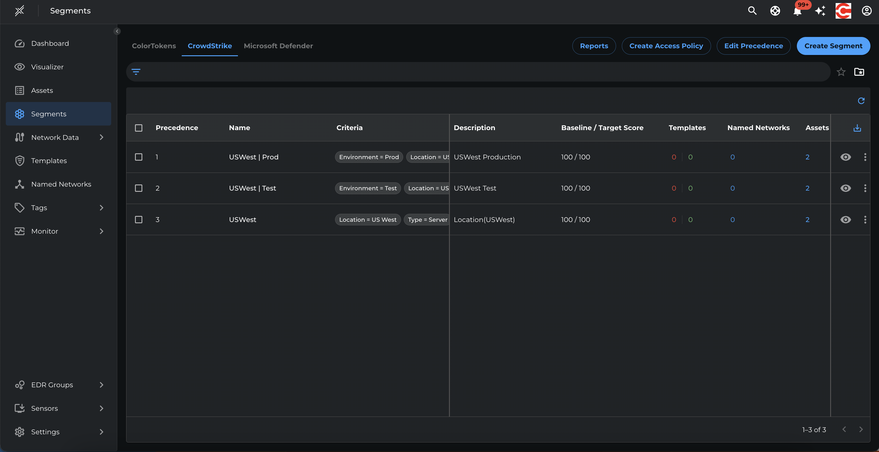Expand the Settings submenu chevron
Viewport: 879px width, 452px height.
pyautogui.click(x=101, y=432)
